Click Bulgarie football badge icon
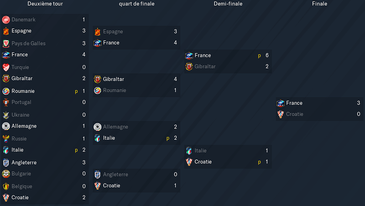Image resolution: width=365 pixels, height=206 pixels. (6, 174)
